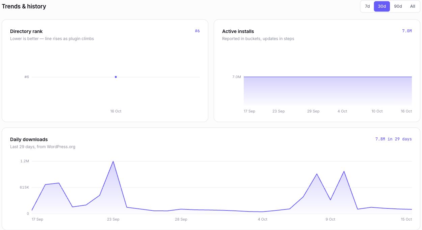Click the '7.0M' value in purple
The image size is (422, 230).
407,31
